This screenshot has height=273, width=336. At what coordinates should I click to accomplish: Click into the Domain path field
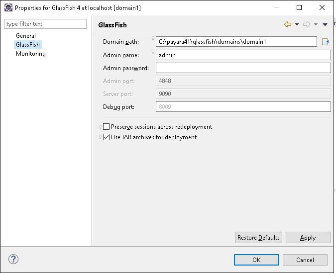236,42
